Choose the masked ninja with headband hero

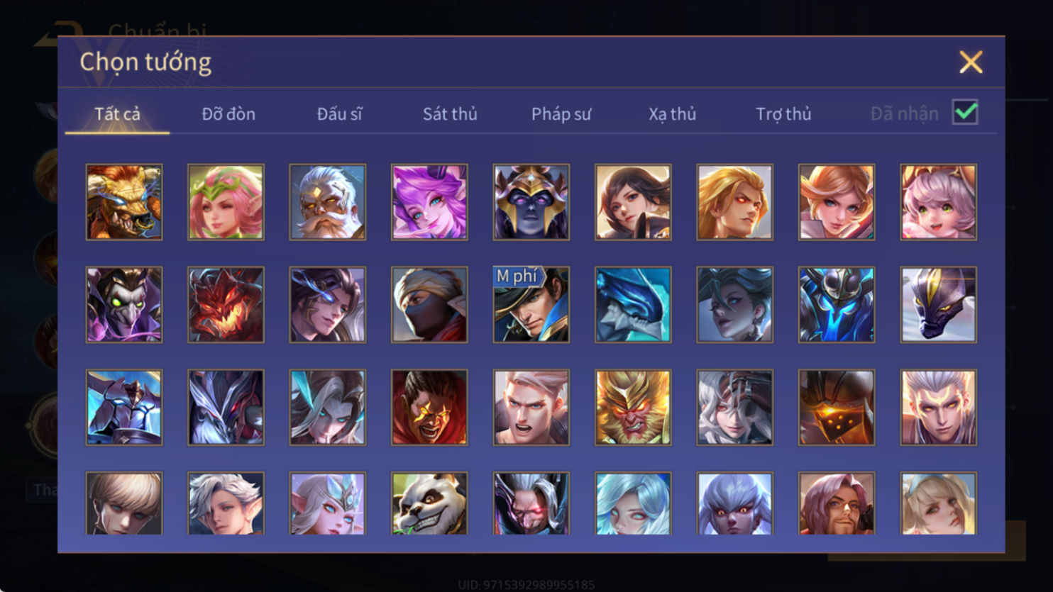point(429,305)
